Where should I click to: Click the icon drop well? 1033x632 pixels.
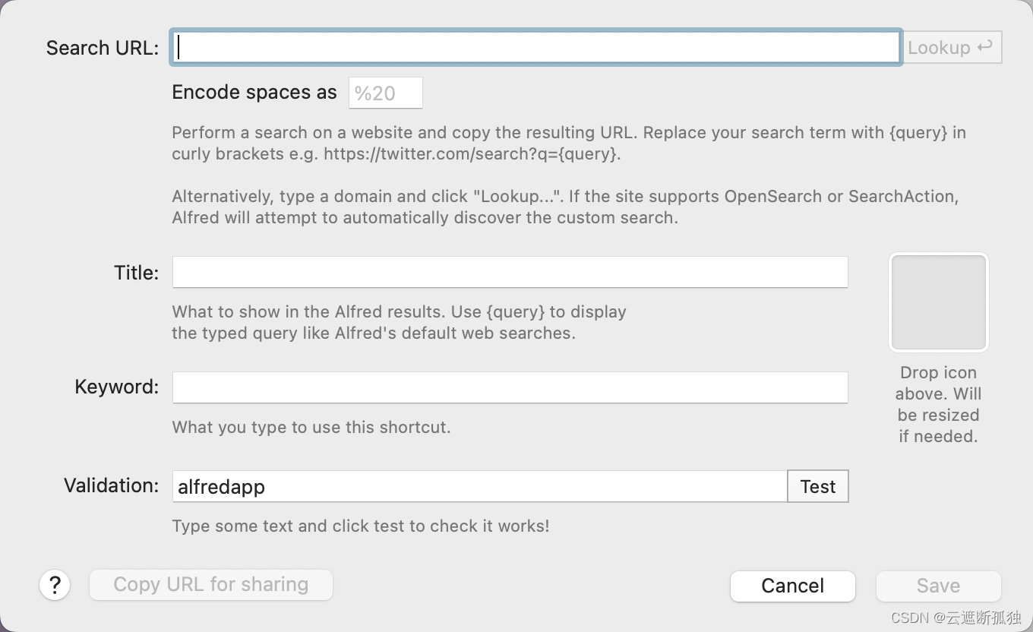coord(939,302)
